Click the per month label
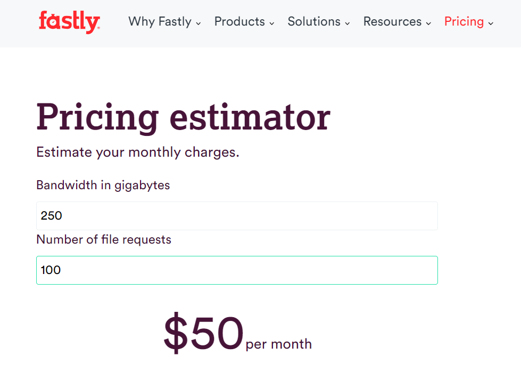 (277, 344)
